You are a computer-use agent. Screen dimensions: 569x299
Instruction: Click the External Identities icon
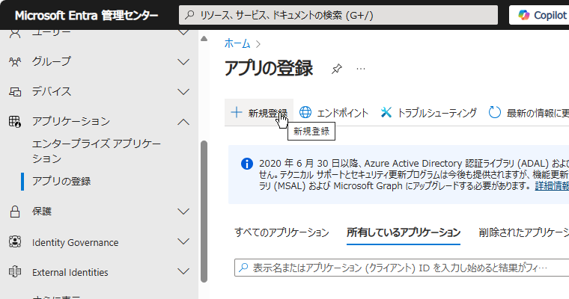coord(15,271)
